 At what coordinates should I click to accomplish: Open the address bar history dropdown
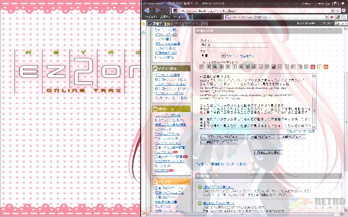click(333, 11)
